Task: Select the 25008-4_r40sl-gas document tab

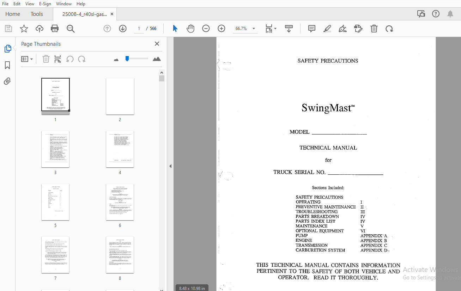Action: pyautogui.click(x=84, y=14)
